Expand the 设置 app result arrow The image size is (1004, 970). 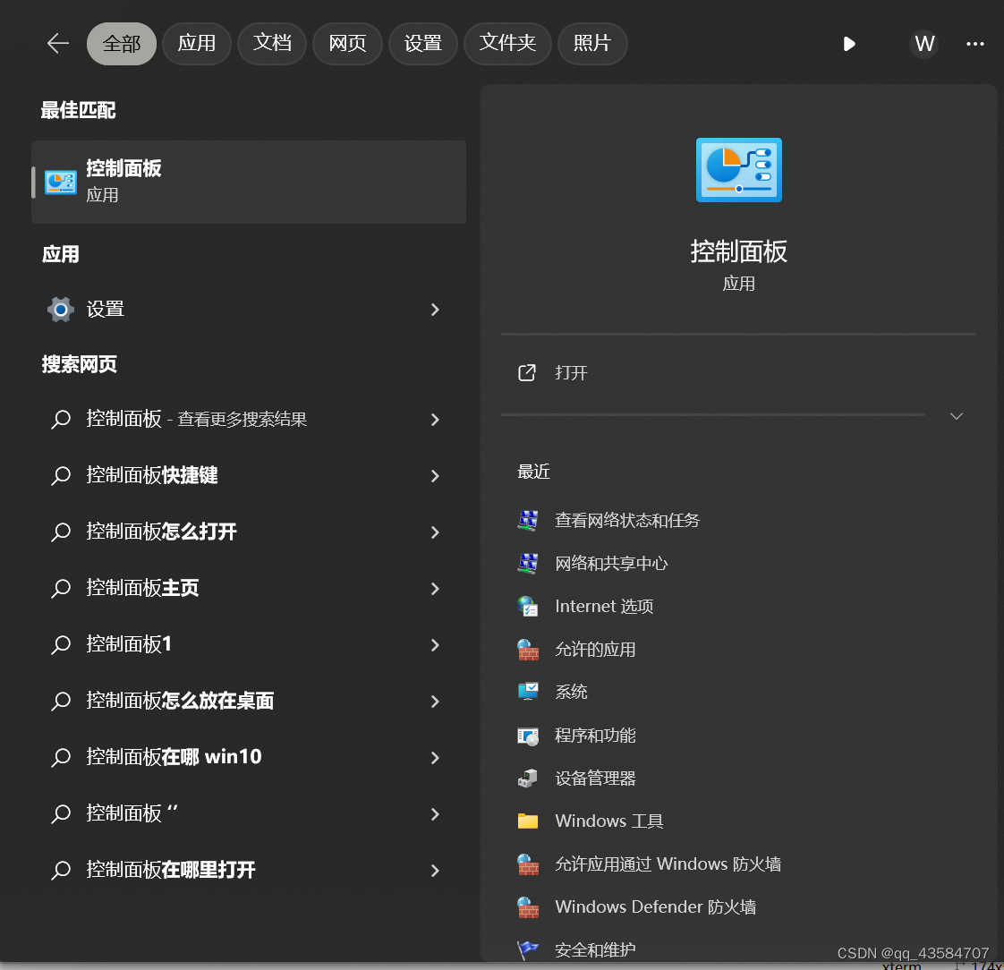tap(435, 310)
